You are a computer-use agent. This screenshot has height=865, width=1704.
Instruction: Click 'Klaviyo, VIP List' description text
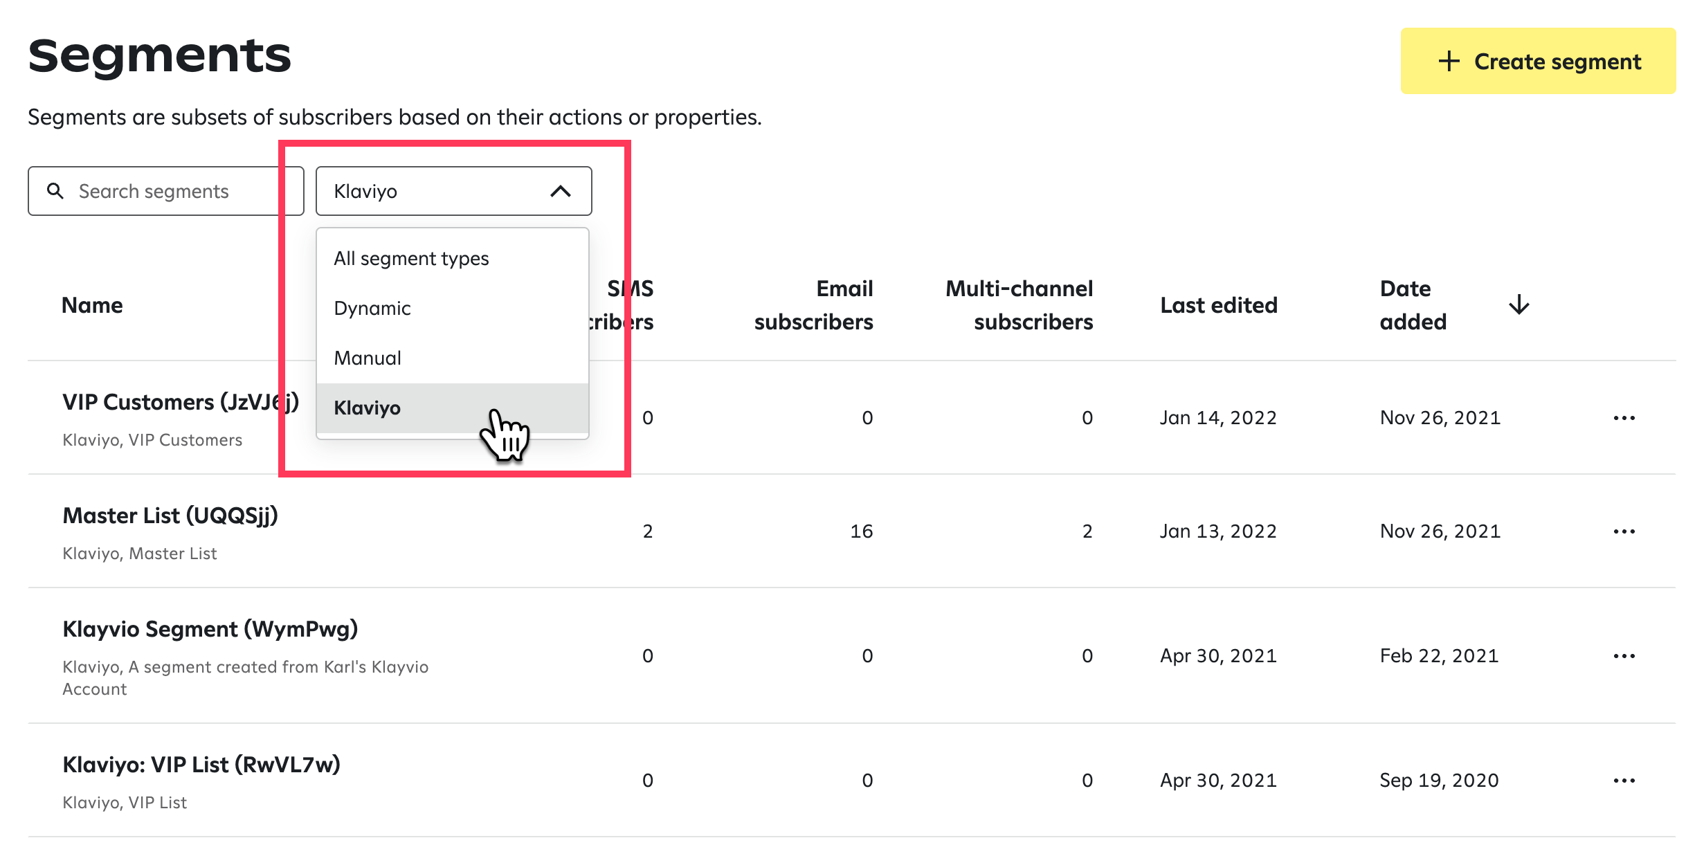tap(125, 803)
